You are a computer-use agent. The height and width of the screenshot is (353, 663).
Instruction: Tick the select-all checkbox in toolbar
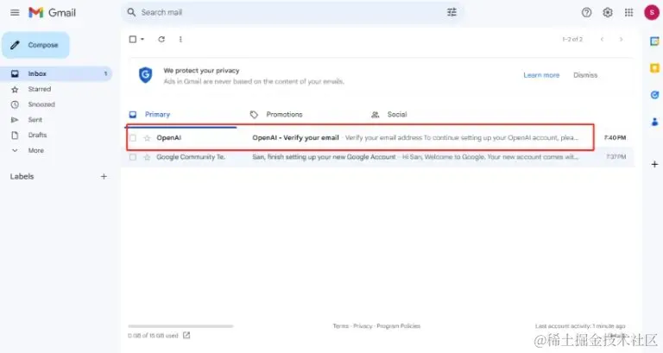pos(133,40)
